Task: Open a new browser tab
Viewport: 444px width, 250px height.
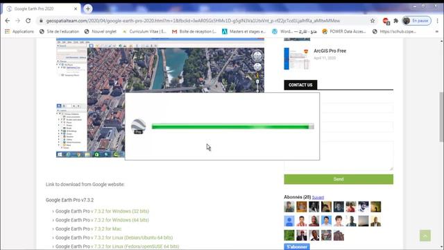Action: [x=88, y=9]
